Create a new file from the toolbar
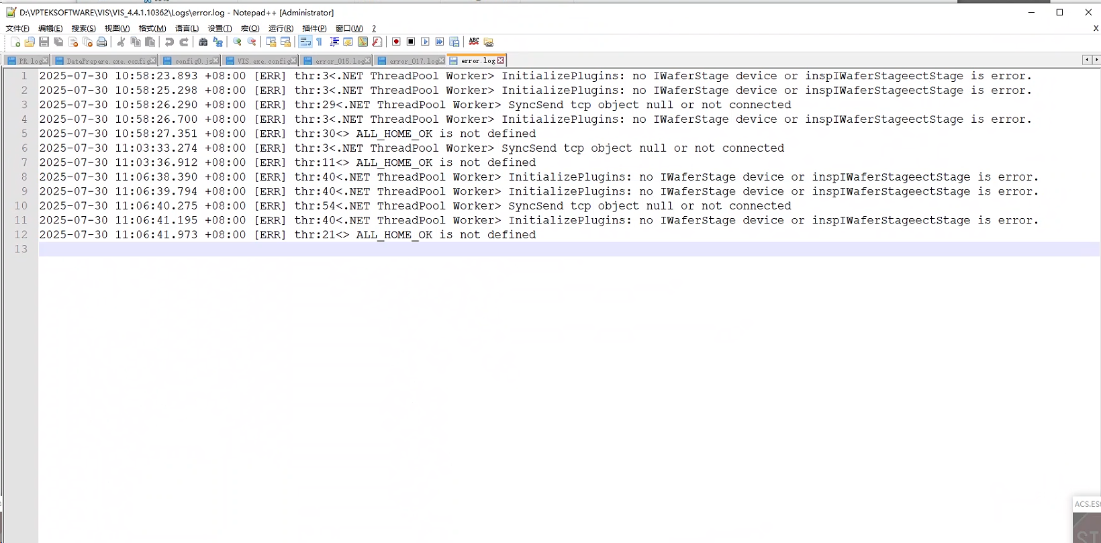The image size is (1101, 543). tap(15, 42)
